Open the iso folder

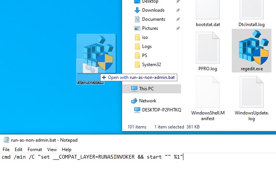click(145, 37)
